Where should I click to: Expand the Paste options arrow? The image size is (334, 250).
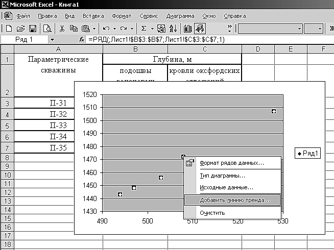[94, 29]
